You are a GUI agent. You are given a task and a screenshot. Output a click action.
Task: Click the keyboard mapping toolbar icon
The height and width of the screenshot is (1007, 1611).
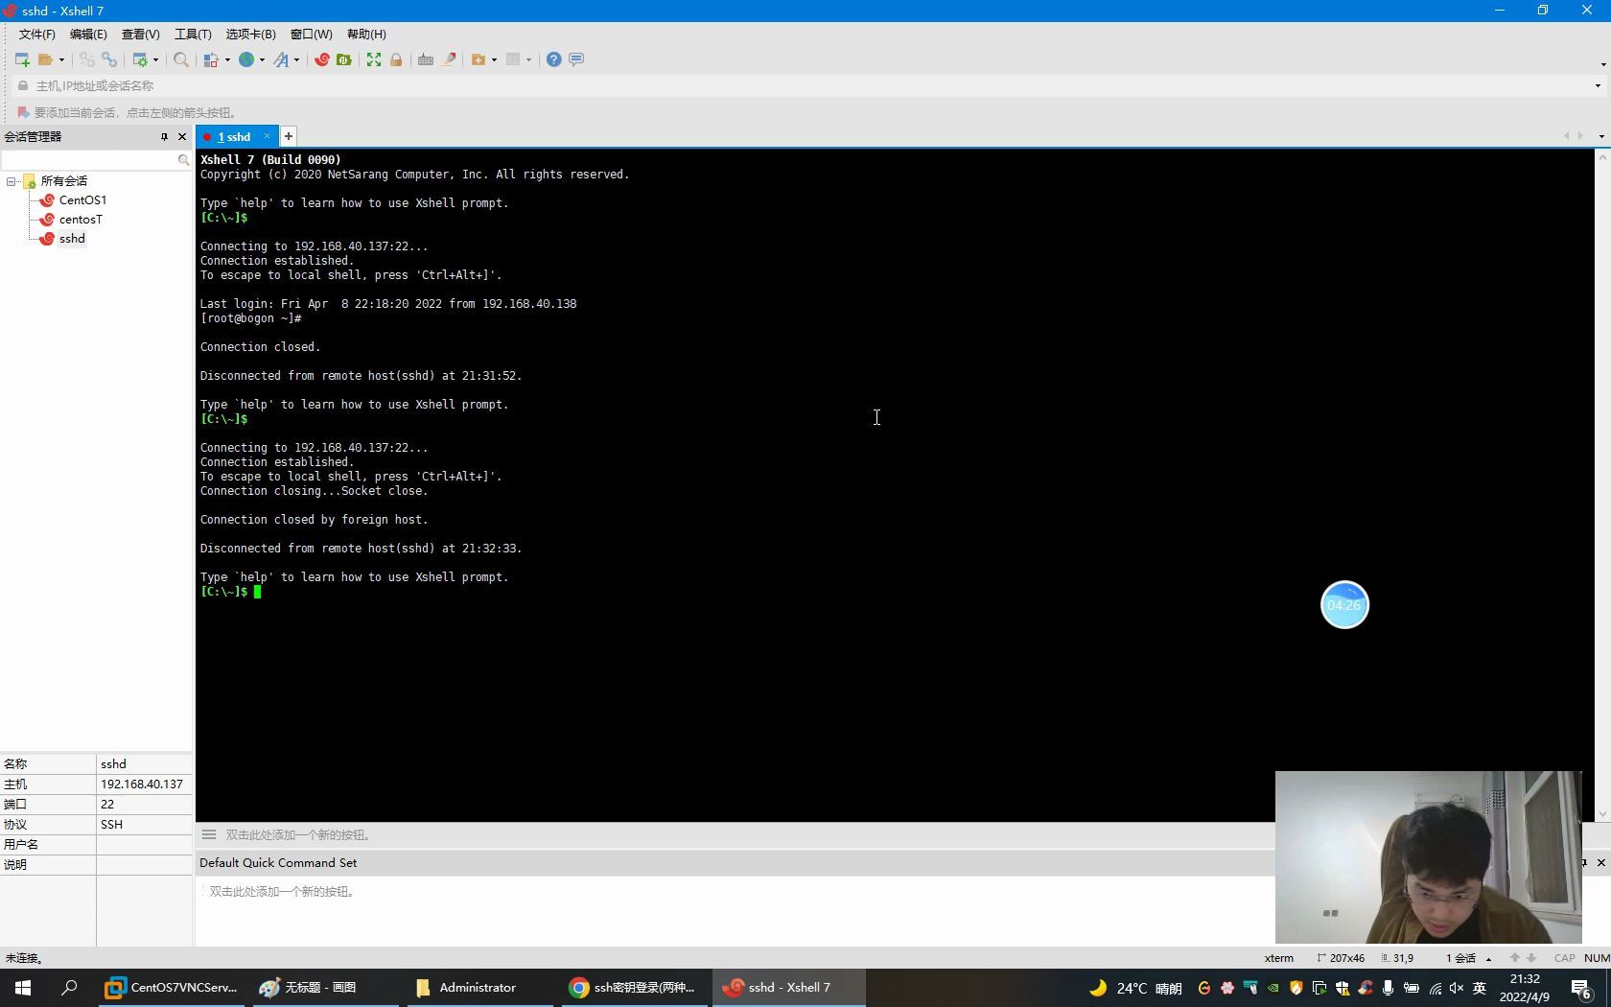(426, 59)
